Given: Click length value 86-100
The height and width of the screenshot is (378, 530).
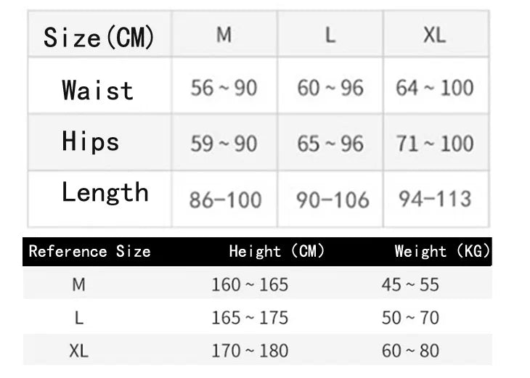Looking at the screenshot, I should point(225,200).
